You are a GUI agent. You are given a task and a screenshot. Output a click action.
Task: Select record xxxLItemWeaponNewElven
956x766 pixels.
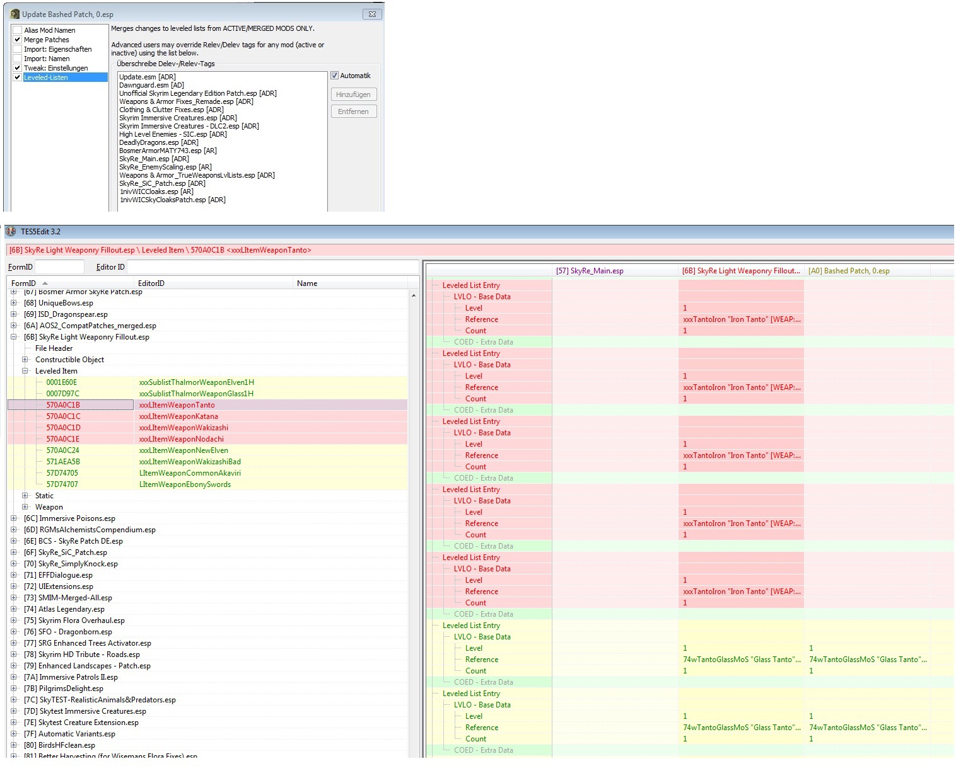coord(207,450)
